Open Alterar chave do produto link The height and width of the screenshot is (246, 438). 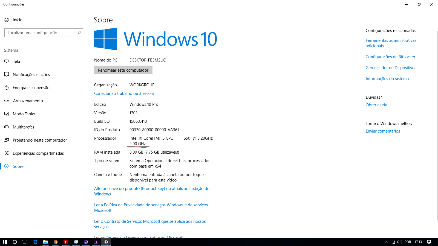point(152,191)
